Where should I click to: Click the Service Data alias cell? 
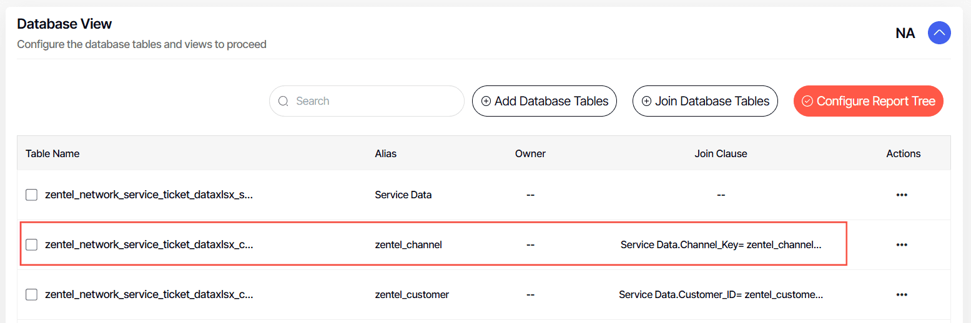click(x=403, y=195)
